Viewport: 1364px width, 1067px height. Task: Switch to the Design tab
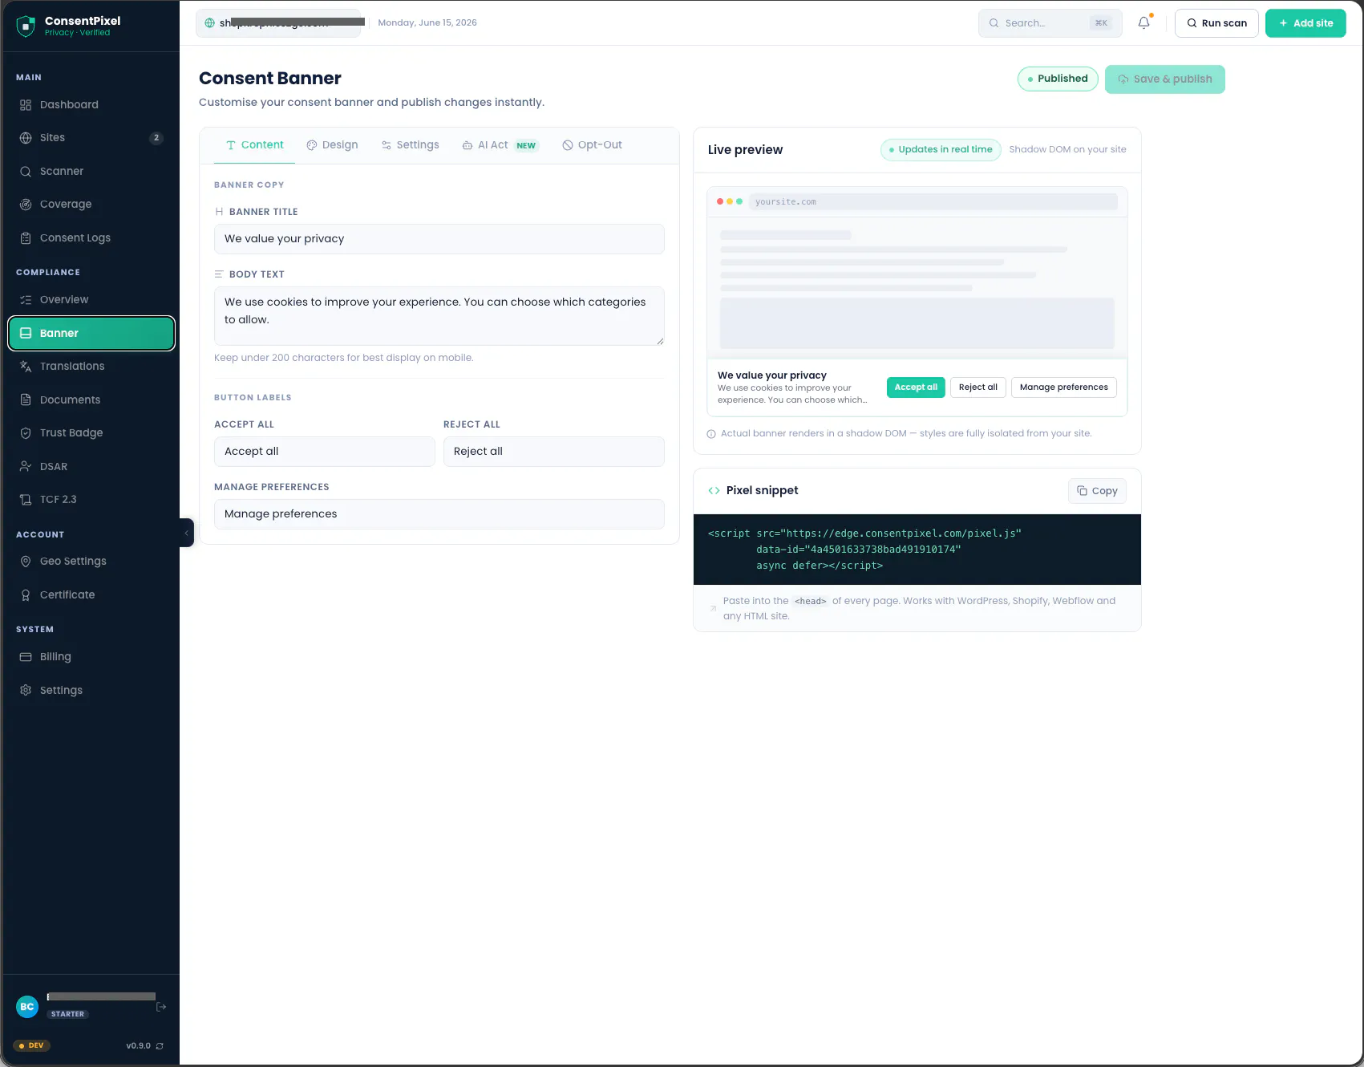(x=332, y=145)
